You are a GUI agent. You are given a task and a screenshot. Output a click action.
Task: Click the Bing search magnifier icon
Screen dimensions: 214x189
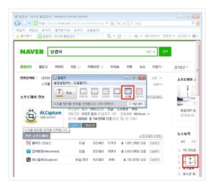[x=193, y=23]
